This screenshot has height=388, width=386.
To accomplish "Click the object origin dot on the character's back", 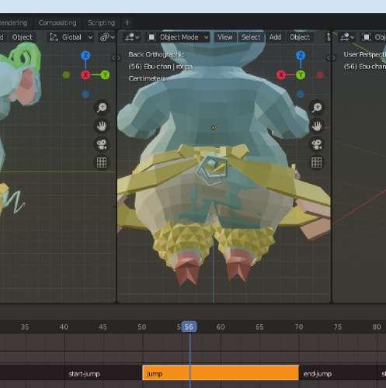I will coord(213,127).
